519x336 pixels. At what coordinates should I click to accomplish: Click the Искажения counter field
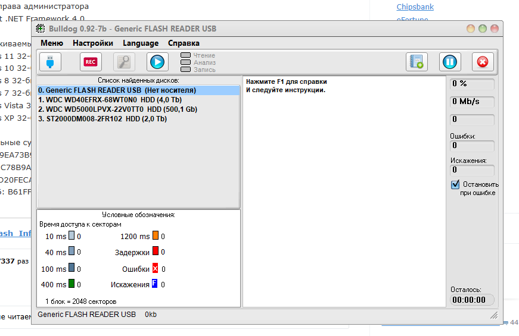pos(472,170)
